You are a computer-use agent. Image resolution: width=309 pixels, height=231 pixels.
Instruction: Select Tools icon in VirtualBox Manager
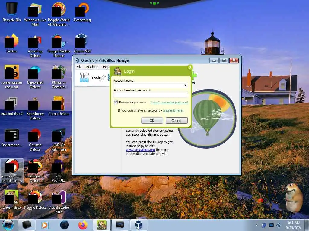(84, 77)
